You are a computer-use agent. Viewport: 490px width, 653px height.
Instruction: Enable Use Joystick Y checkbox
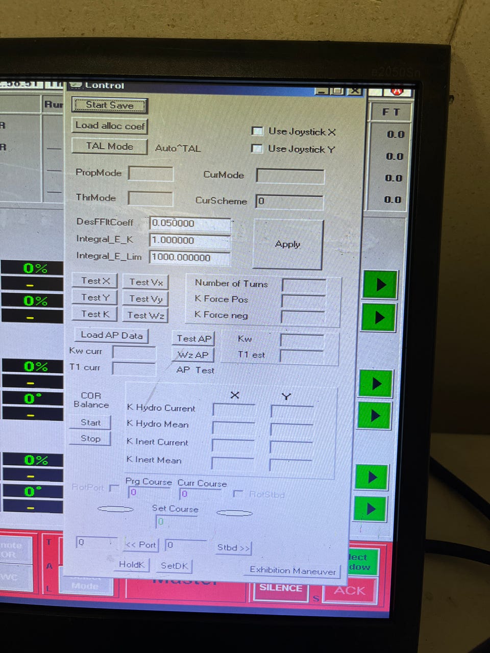[258, 148]
